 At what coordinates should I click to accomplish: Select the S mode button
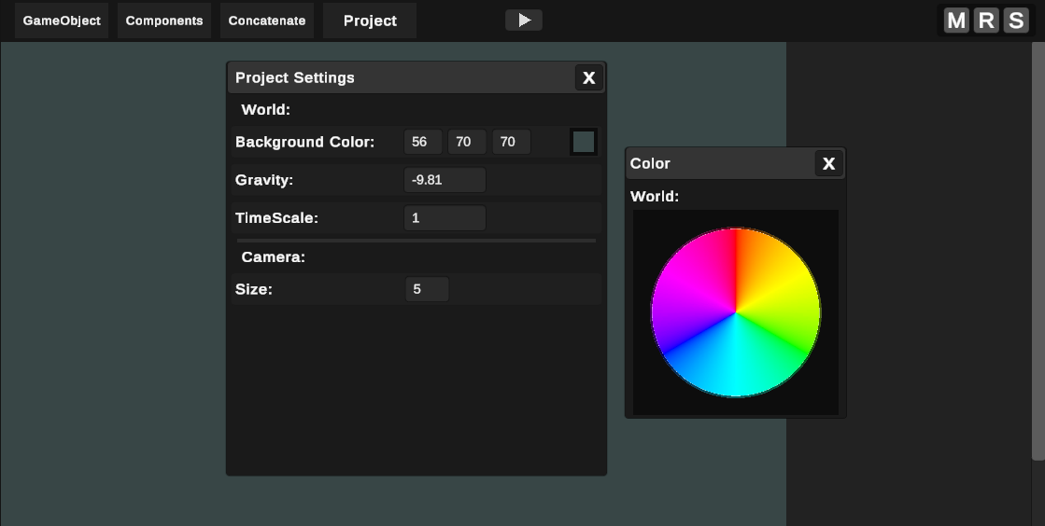click(1016, 21)
